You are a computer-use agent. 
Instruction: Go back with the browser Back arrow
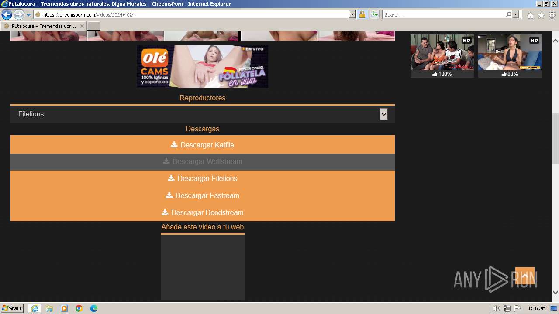click(7, 14)
